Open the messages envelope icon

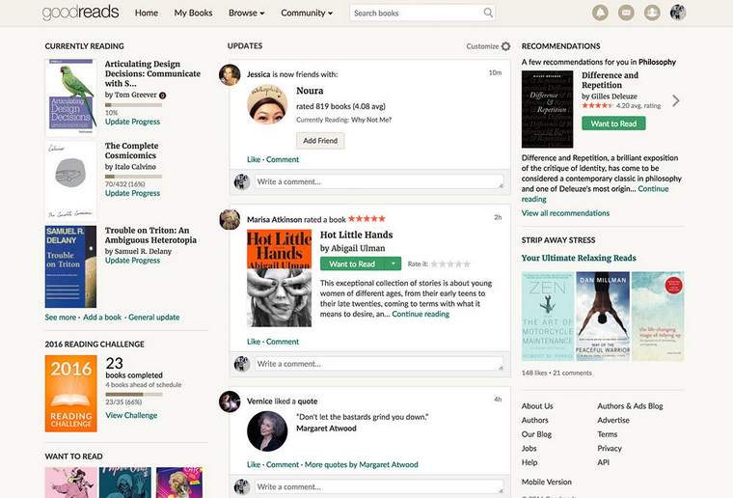(626, 13)
